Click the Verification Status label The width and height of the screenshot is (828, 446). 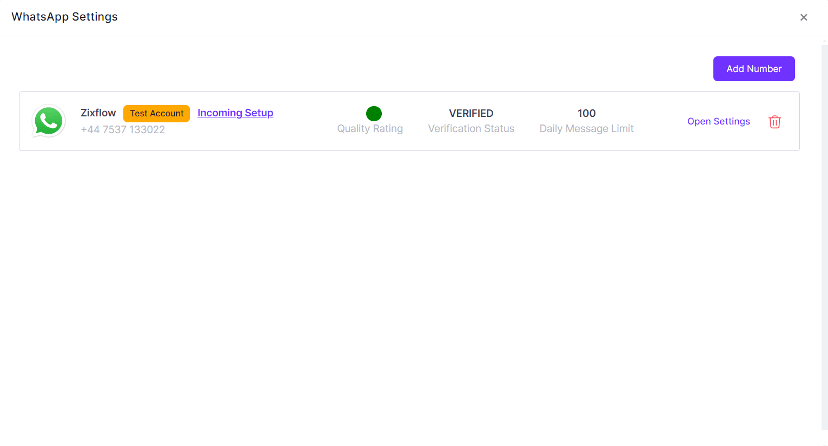tap(471, 129)
